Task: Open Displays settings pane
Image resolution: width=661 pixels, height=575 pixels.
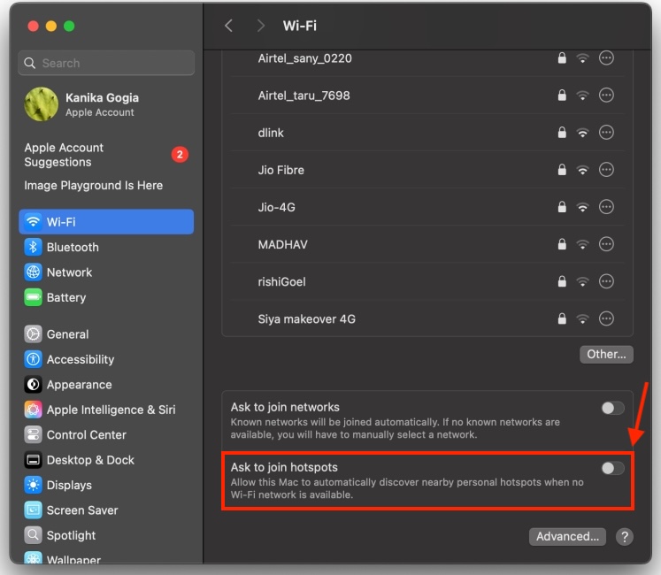Action: [x=106, y=485]
